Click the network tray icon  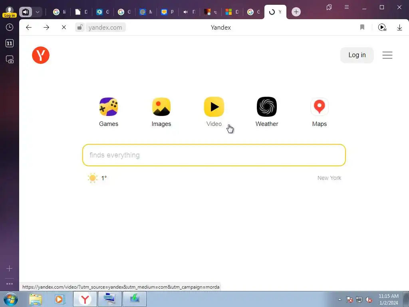point(359,300)
